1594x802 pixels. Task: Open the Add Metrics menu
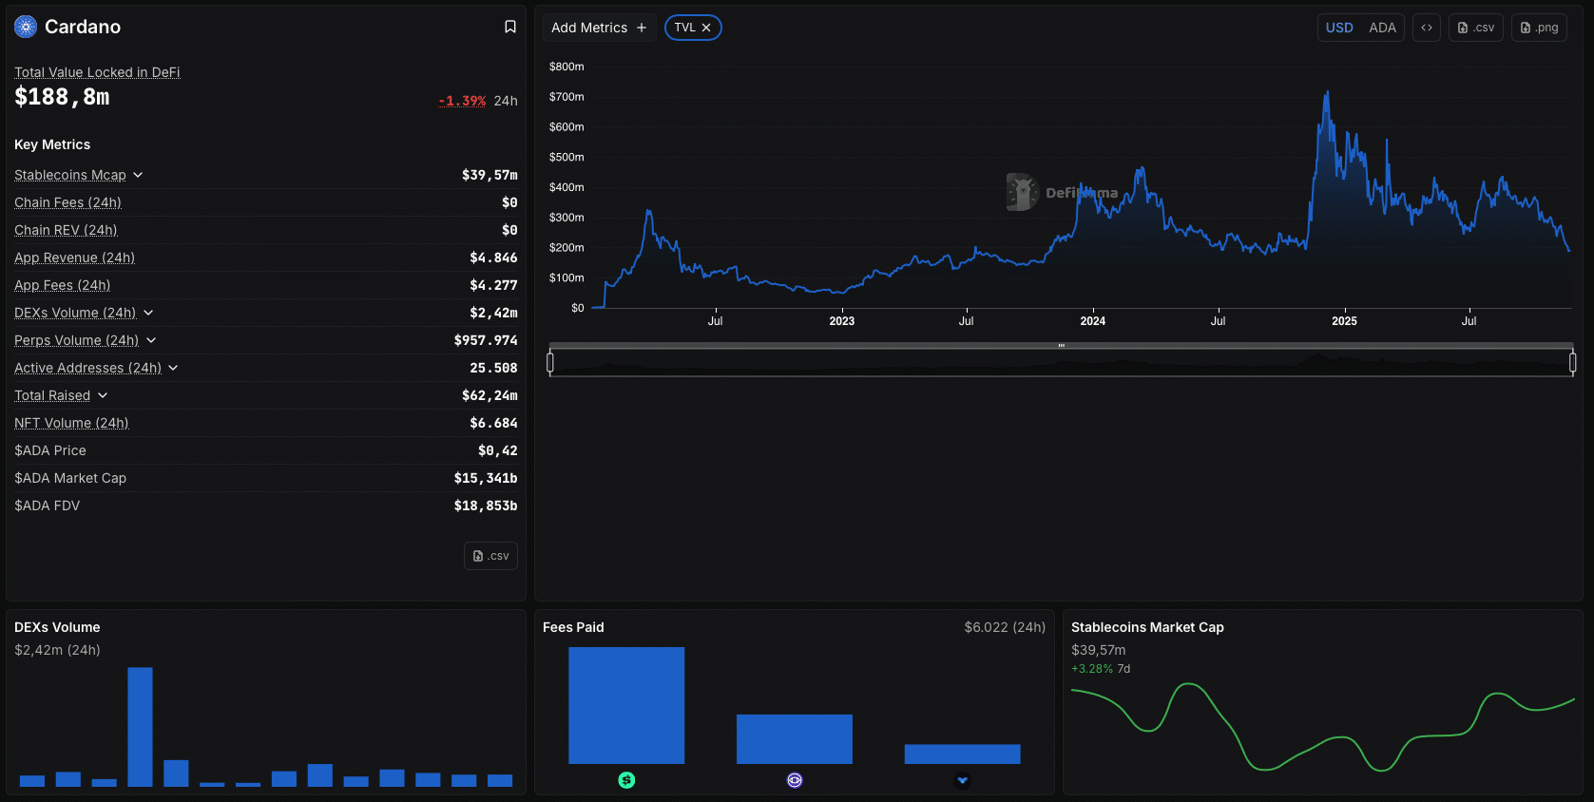click(x=599, y=28)
